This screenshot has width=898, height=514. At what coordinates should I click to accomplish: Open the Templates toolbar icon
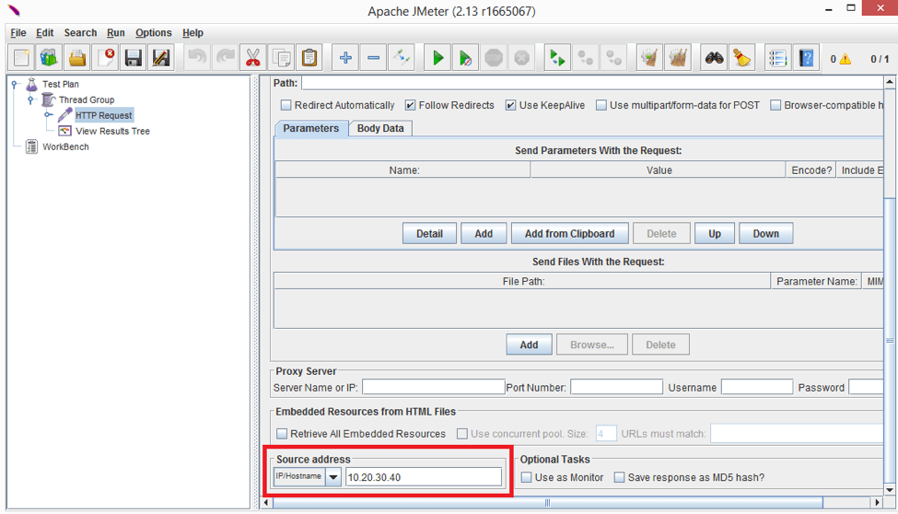click(49, 58)
